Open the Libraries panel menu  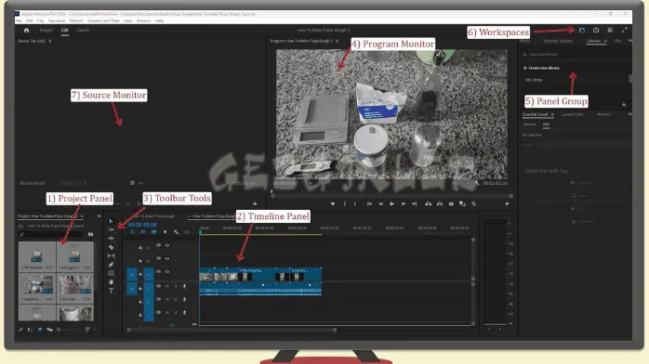[x=605, y=41]
